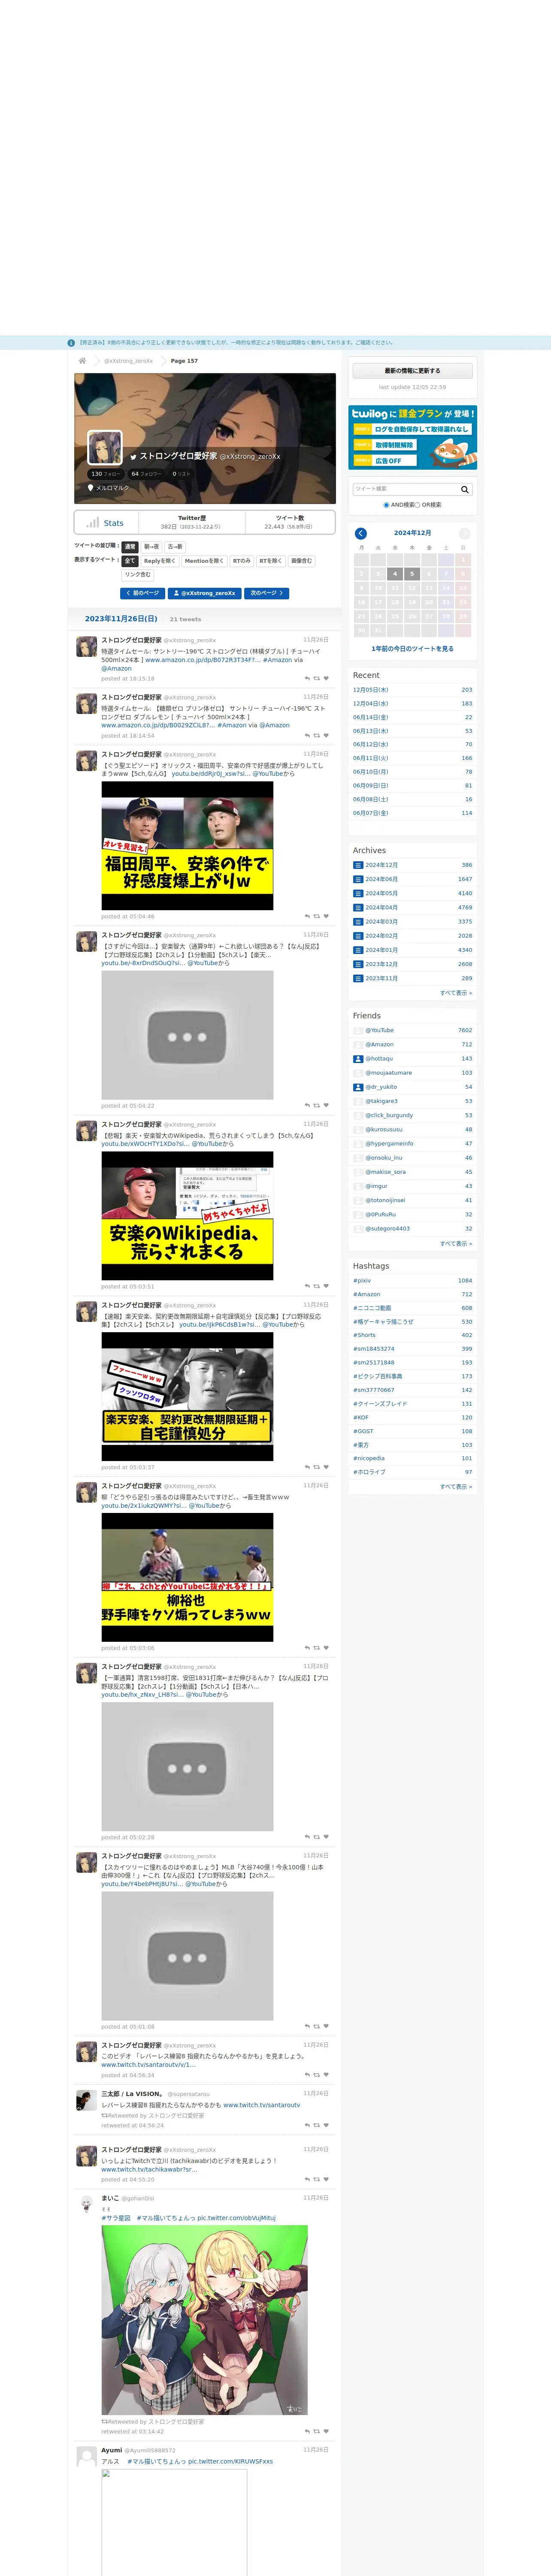Open 1年前の今日のツイートを見る link
This screenshot has width=551, height=2576.
coord(413,649)
